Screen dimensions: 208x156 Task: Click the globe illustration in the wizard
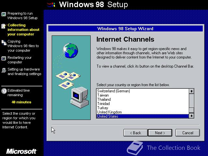(x=71, y=51)
